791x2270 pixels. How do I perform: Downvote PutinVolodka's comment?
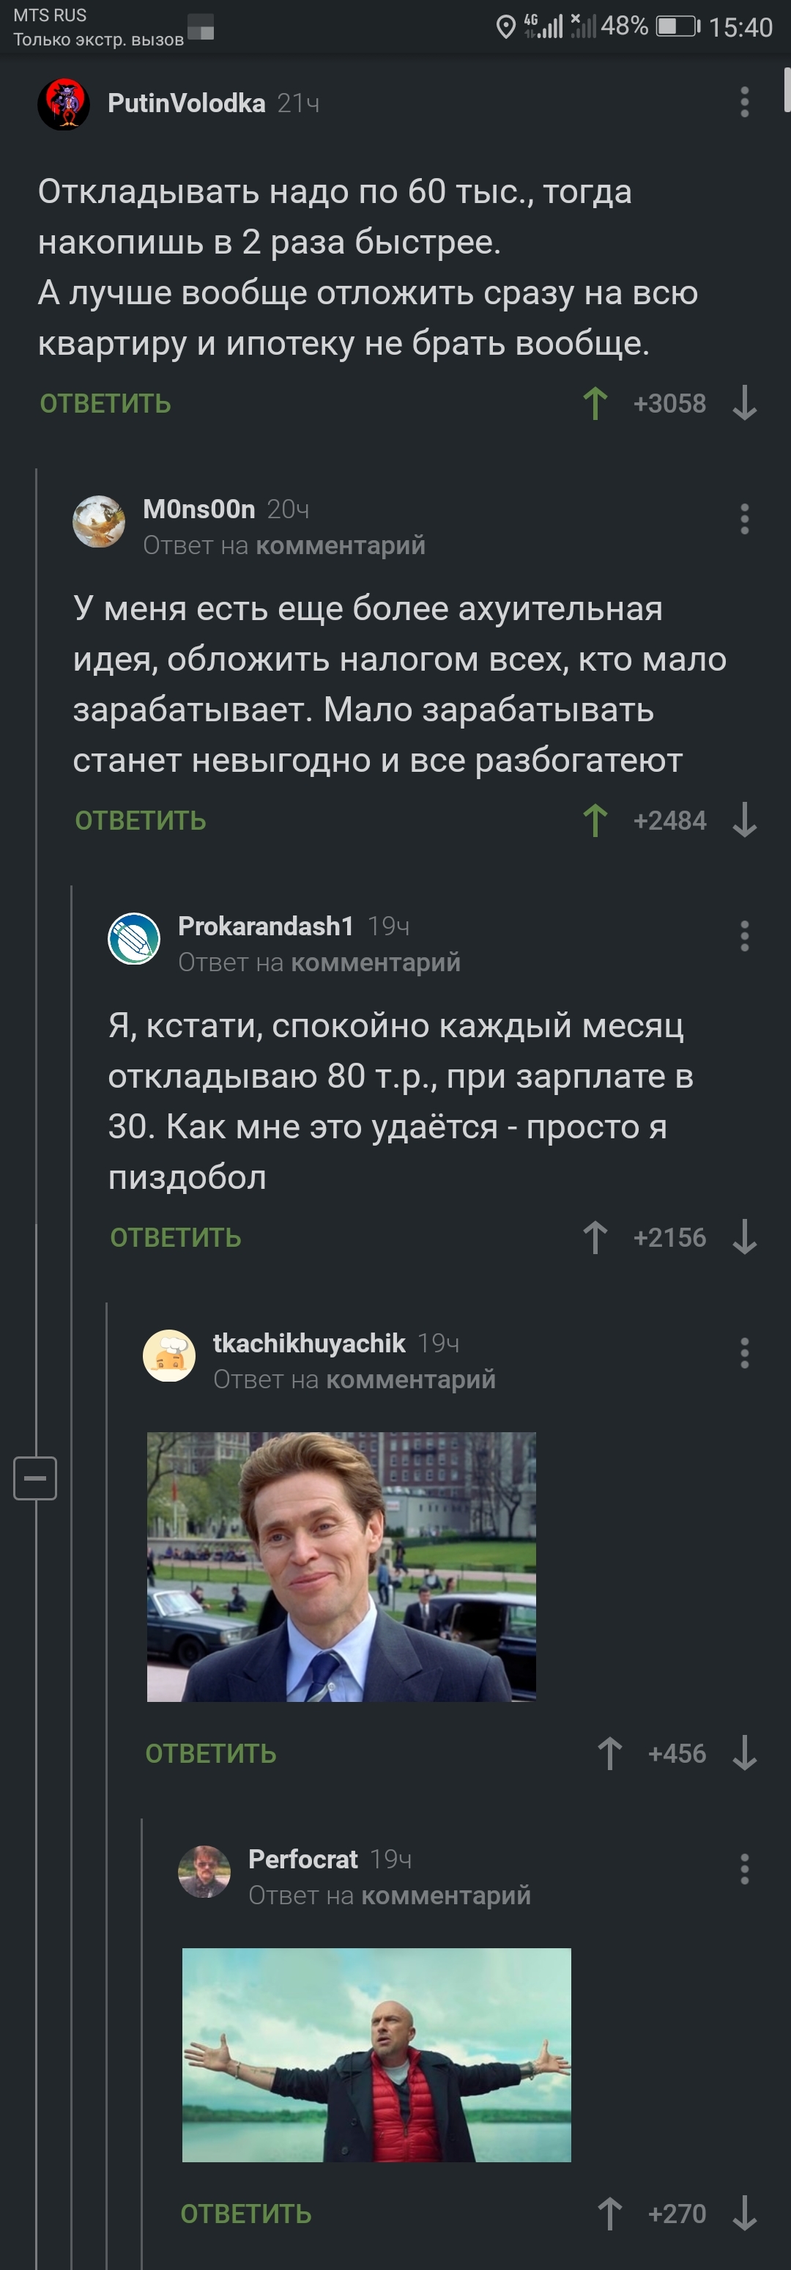(x=744, y=404)
